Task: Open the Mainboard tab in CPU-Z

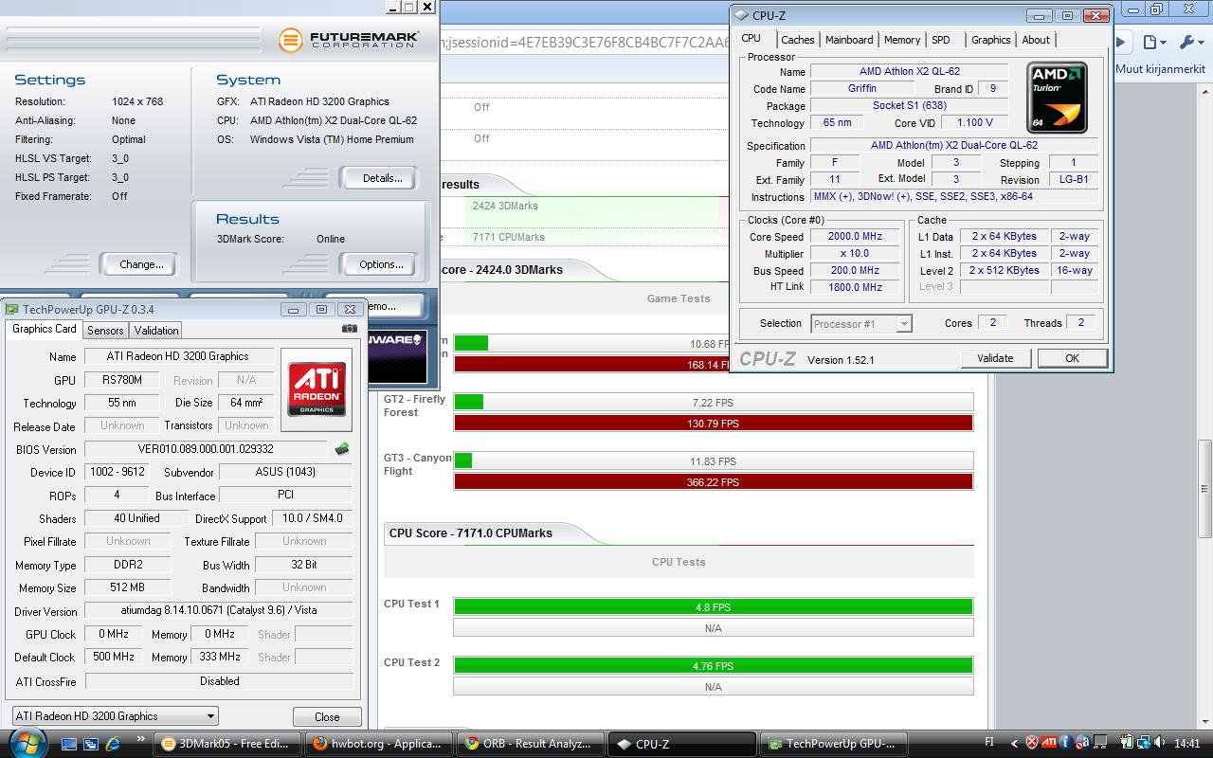Action: (849, 40)
